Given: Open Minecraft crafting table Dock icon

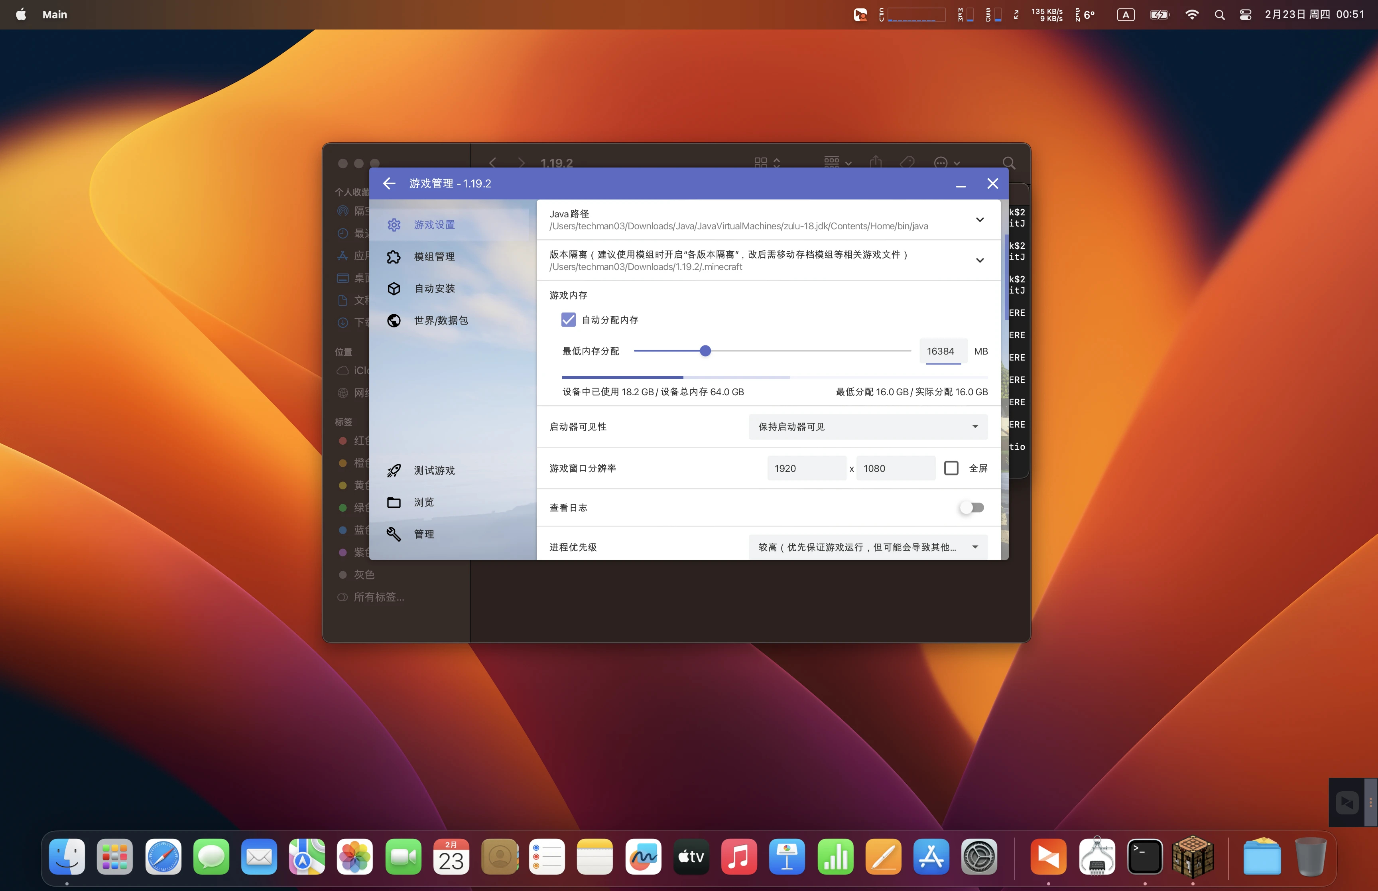Looking at the screenshot, I should [x=1193, y=856].
